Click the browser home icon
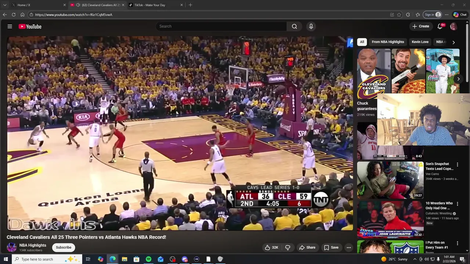Viewport: 470px width, 264px height. tap(22, 15)
